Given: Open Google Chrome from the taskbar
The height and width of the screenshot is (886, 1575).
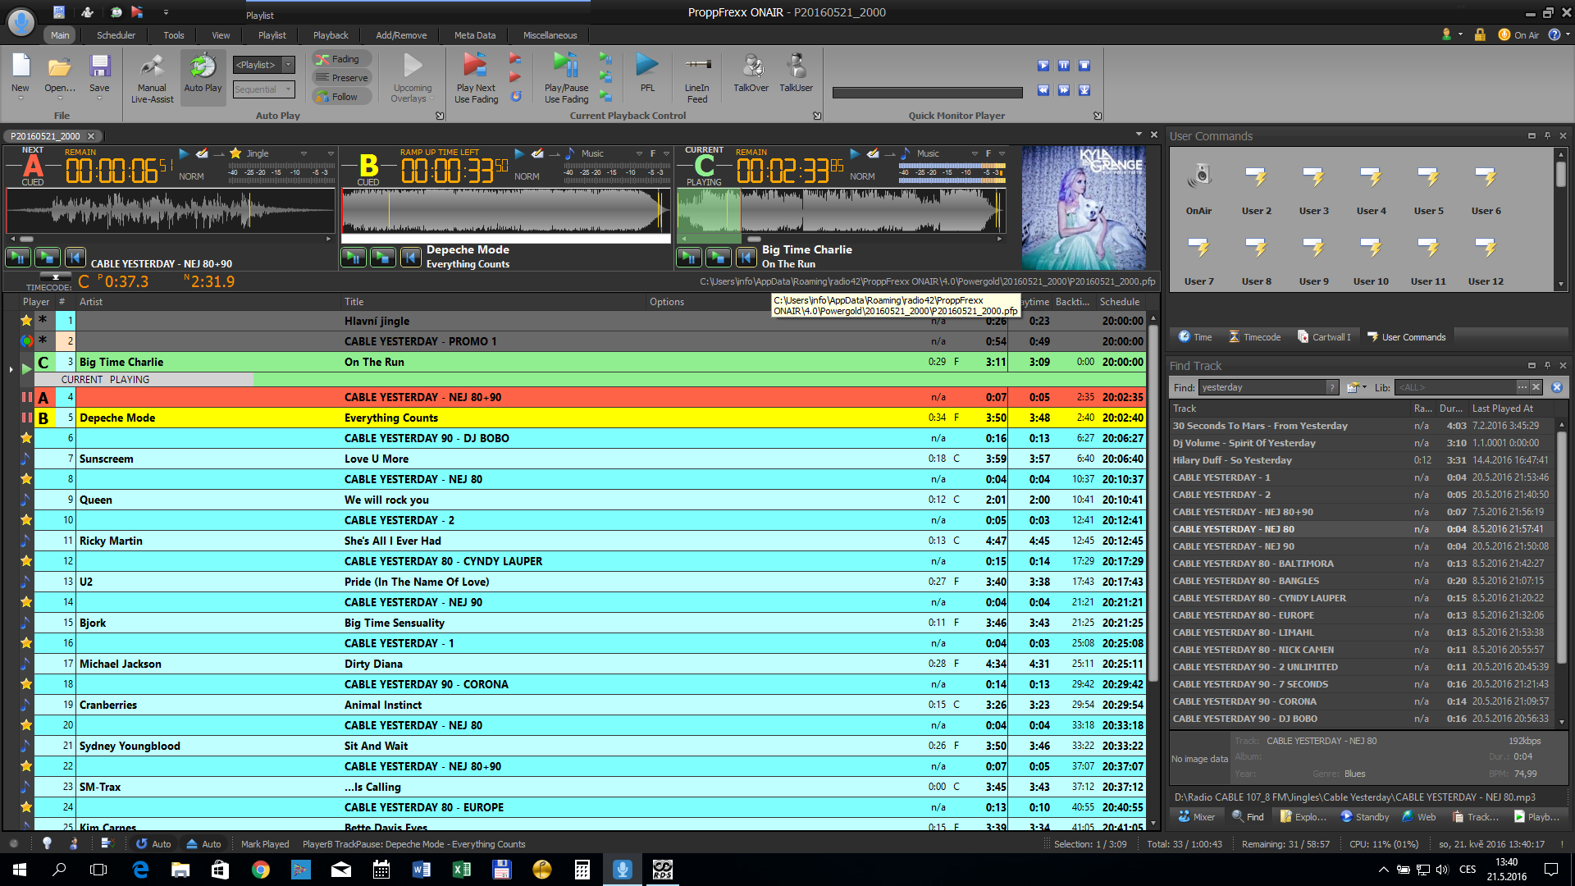Looking at the screenshot, I should (261, 870).
